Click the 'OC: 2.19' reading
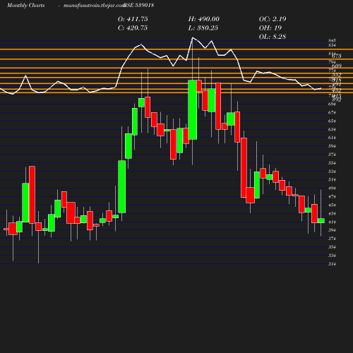353x353 pixels. pos(273,19)
